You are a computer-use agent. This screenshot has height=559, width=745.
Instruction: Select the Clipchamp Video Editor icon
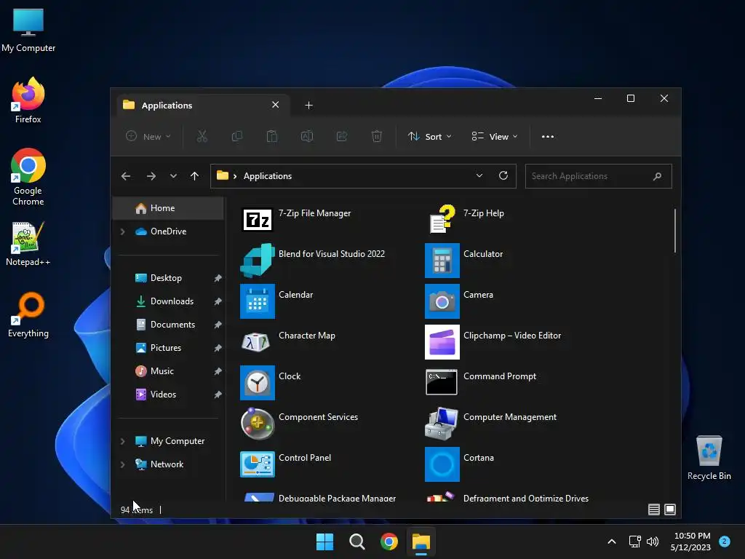[x=442, y=342]
